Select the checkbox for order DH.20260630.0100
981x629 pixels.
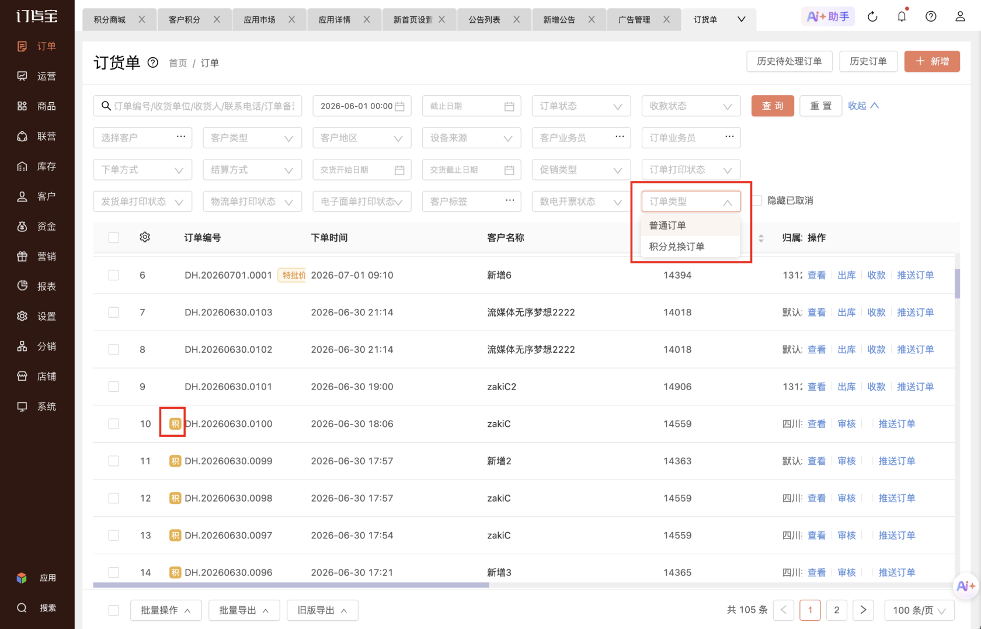(114, 424)
